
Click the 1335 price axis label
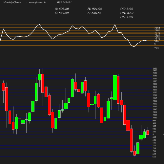155,81
